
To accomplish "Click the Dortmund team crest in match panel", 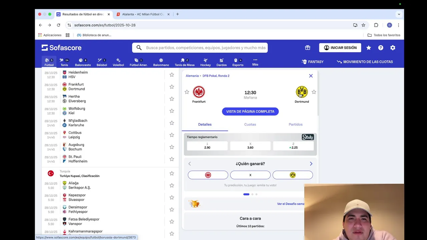I will click(x=302, y=92).
